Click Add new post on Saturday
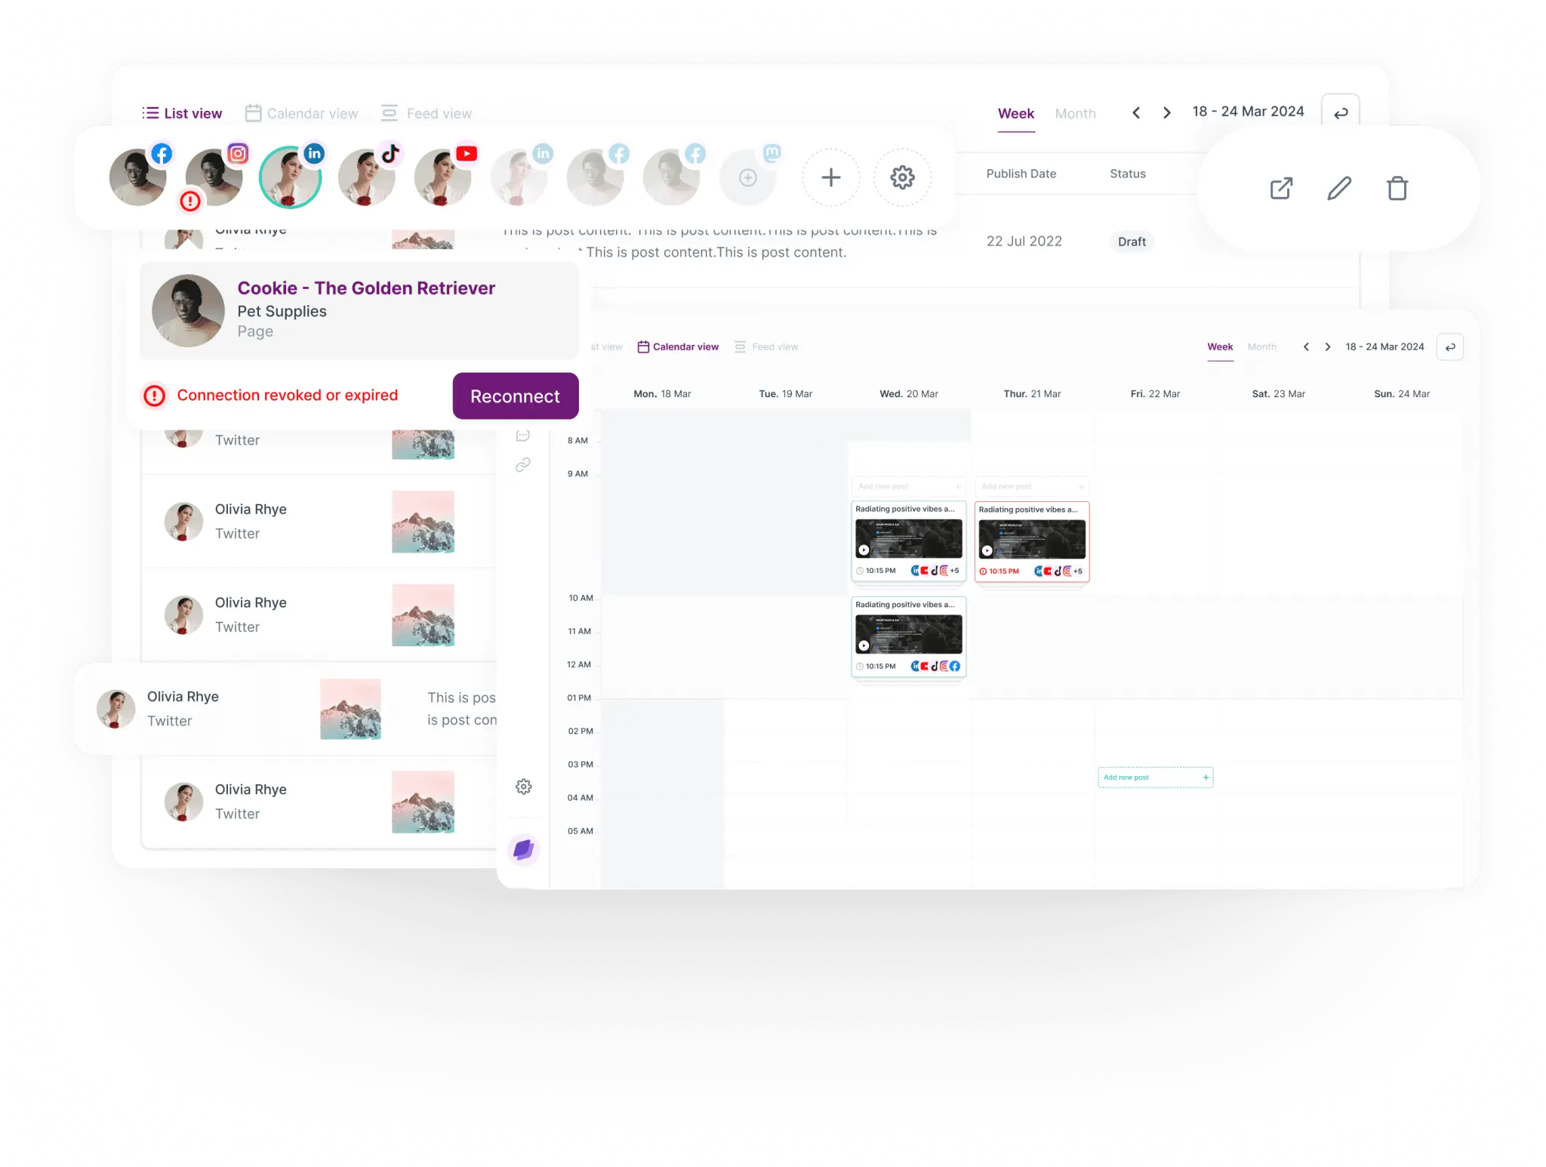1546x1167 pixels. point(1153,776)
